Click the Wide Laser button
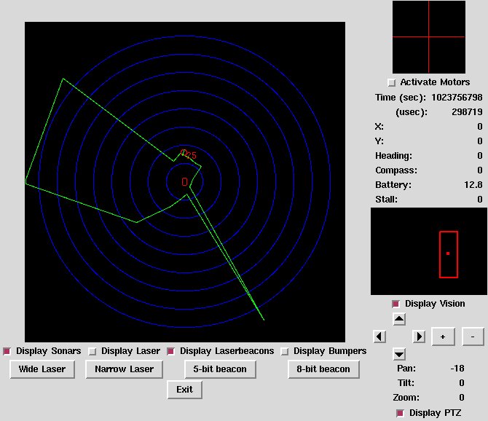Screen dimensions: 488x421 (42, 369)
